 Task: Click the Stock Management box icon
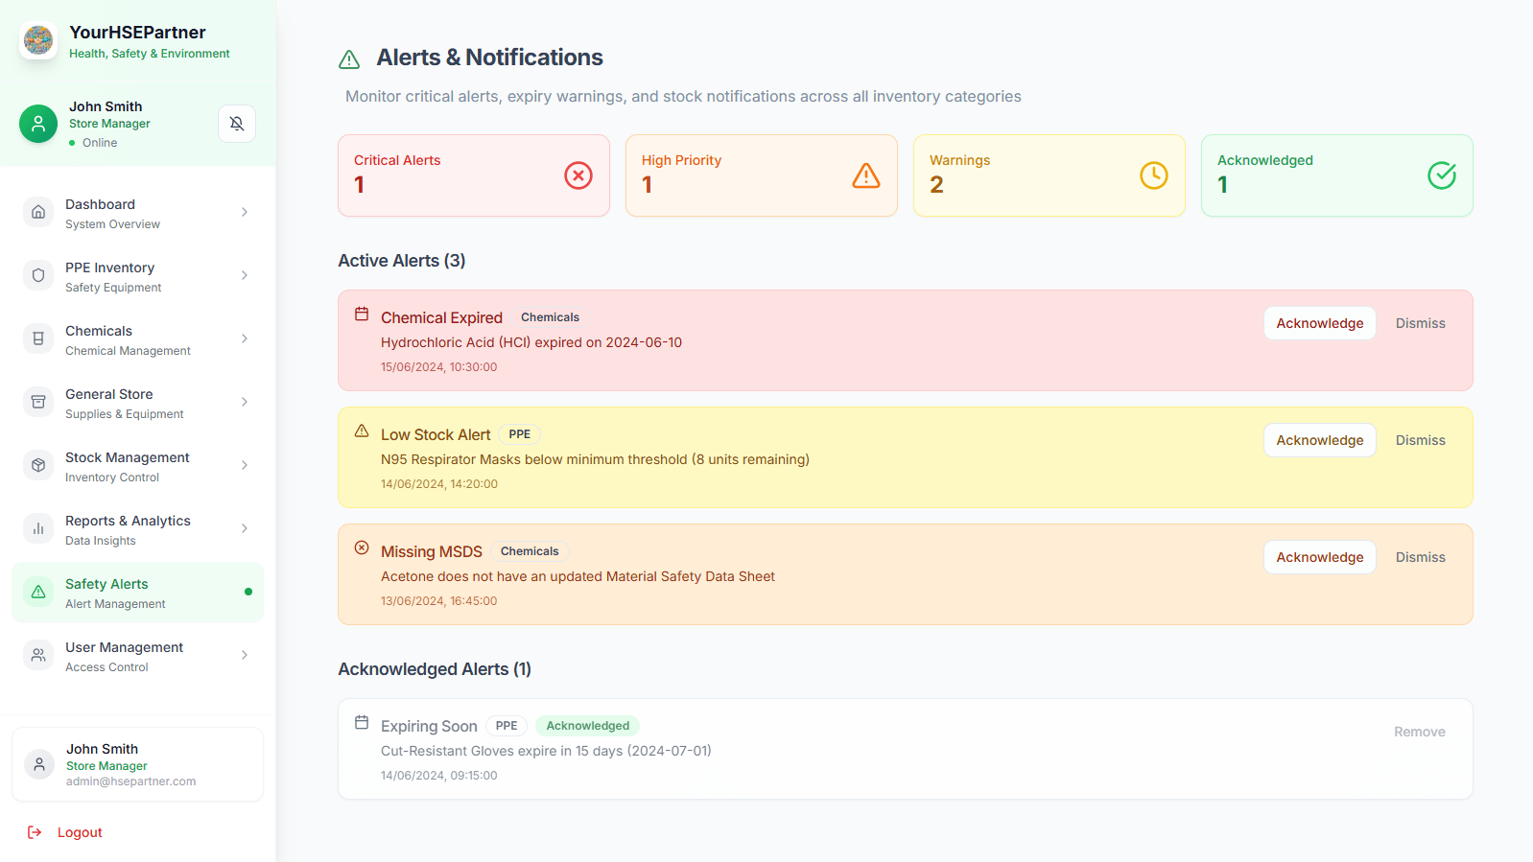(38, 465)
